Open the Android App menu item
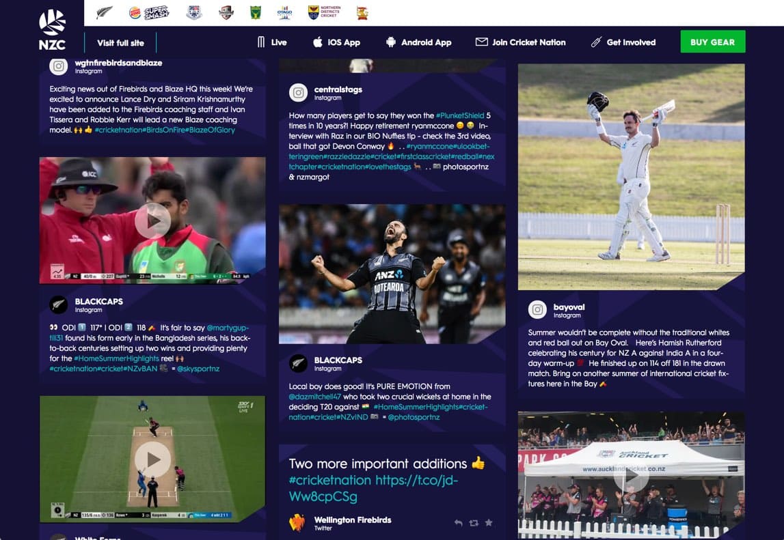 418,42
